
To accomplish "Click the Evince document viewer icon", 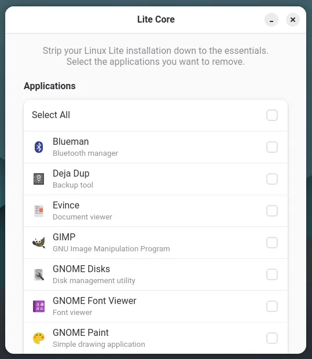I will coord(39,211).
